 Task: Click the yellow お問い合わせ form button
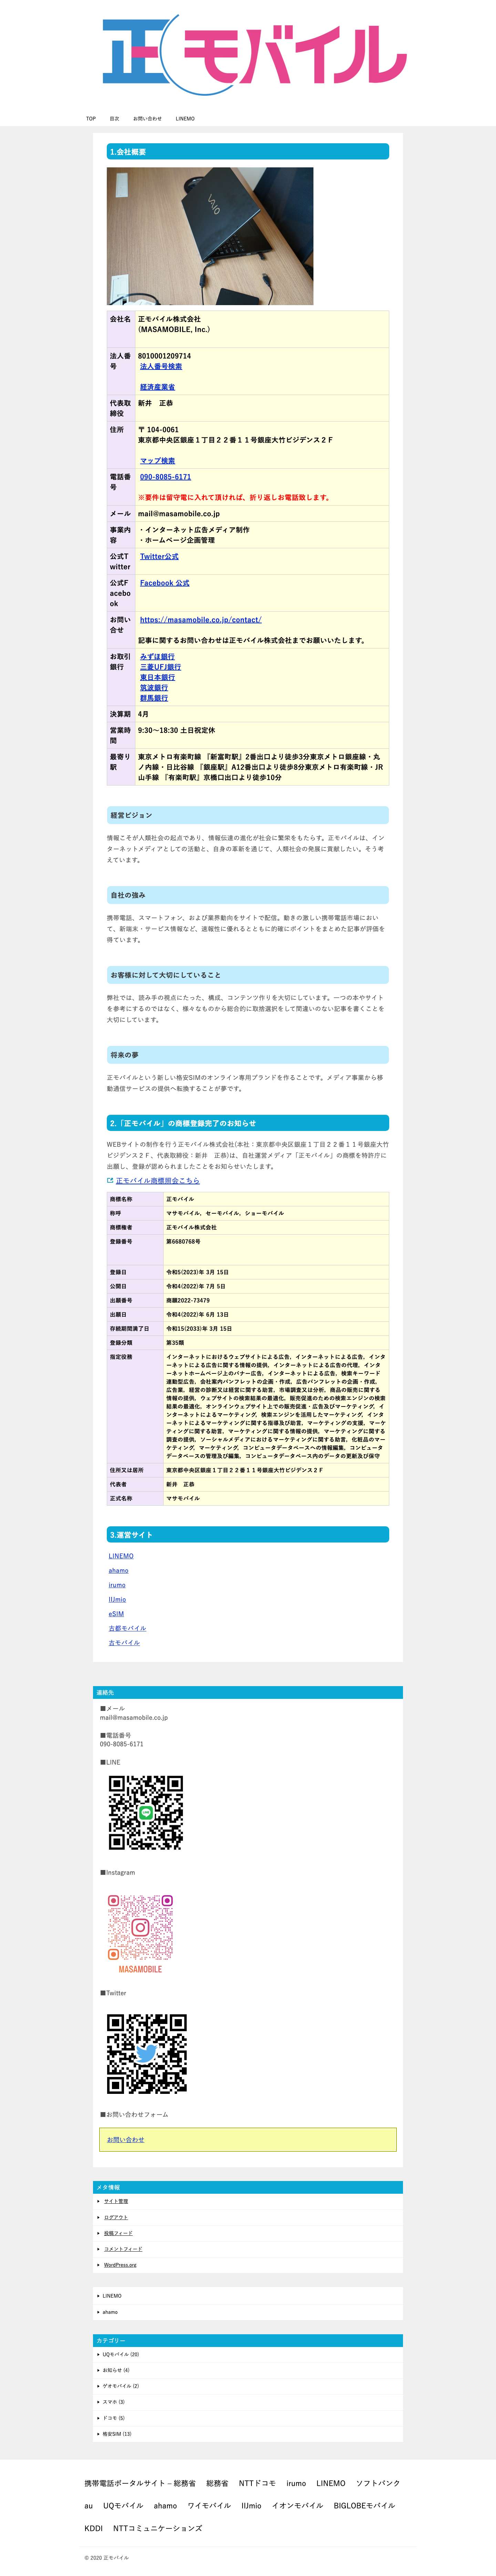248,2140
